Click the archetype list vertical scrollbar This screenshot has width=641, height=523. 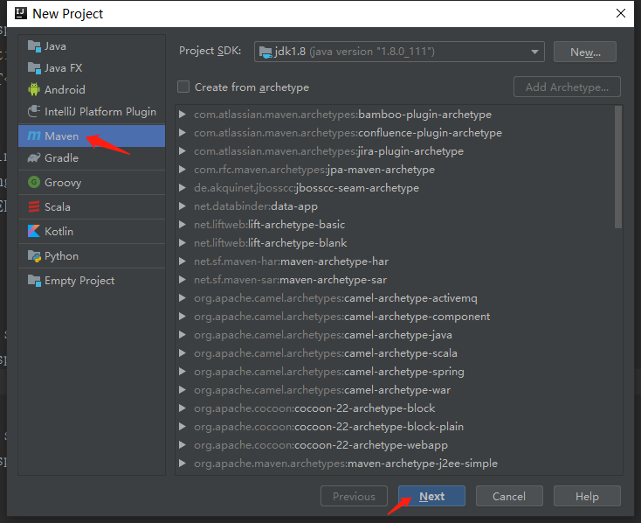coord(618,167)
